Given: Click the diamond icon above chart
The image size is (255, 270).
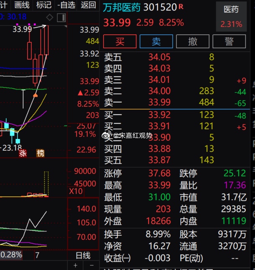Looking at the screenshot, I should point(50,18).
